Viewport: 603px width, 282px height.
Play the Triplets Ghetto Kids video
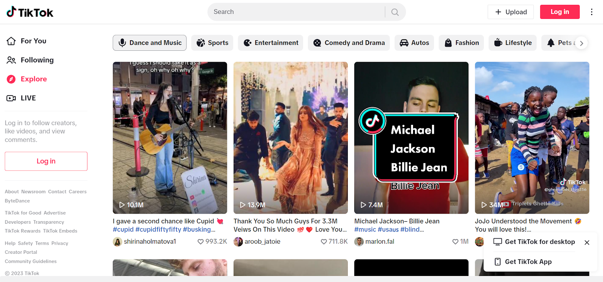click(532, 138)
